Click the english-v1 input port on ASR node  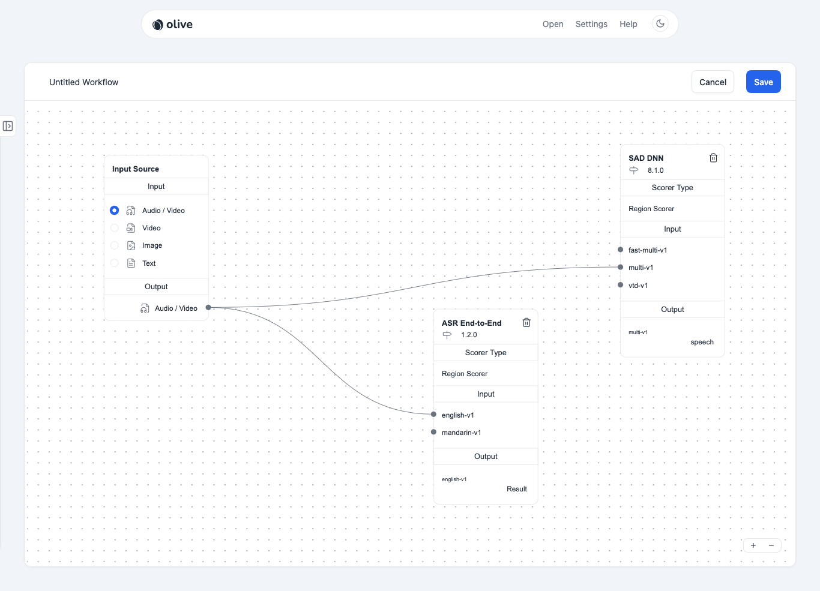click(433, 414)
